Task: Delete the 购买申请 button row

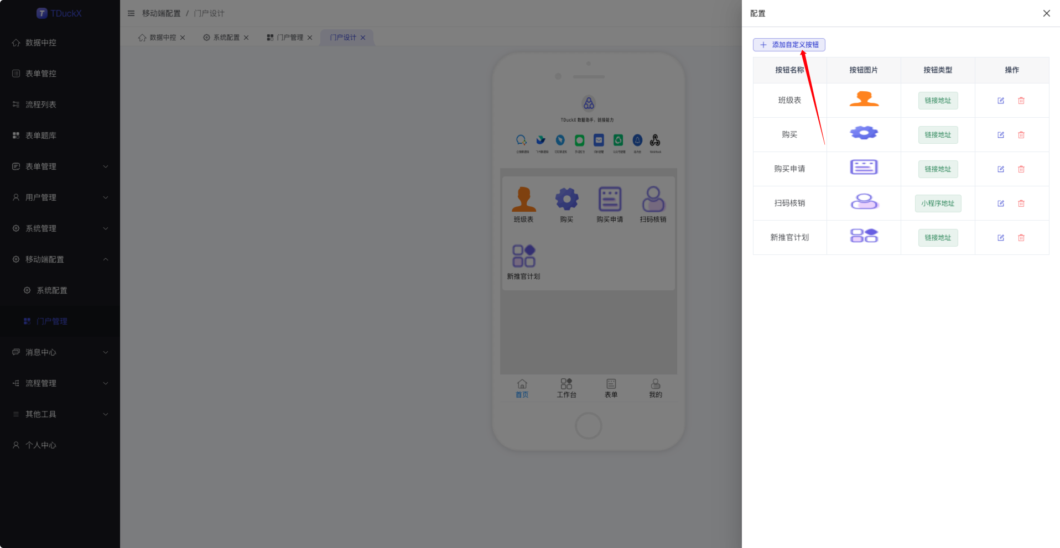Action: pos(1021,169)
